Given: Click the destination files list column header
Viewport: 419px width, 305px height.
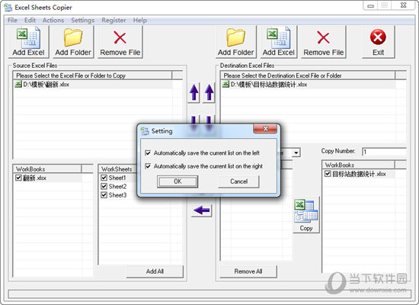Looking at the screenshot, I should pos(307,75).
